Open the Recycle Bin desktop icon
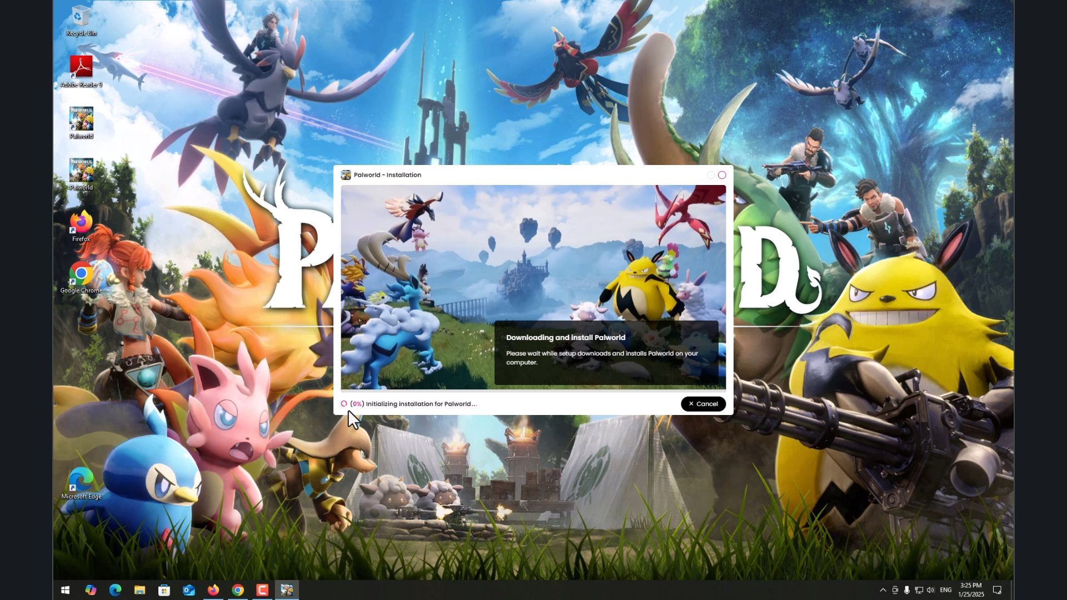The image size is (1067, 600). point(81,21)
